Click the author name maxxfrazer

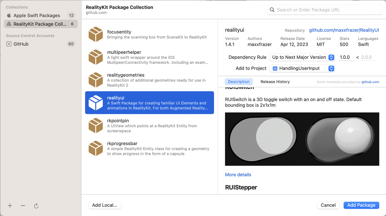point(260,44)
